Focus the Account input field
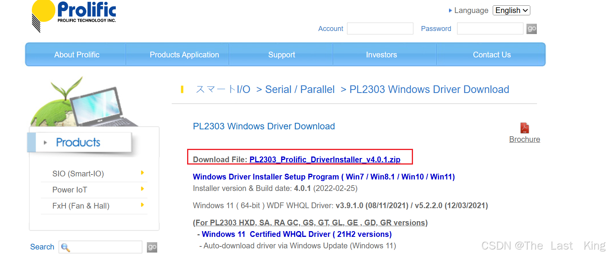Viewport: 607px width, 256px height. pos(380,29)
